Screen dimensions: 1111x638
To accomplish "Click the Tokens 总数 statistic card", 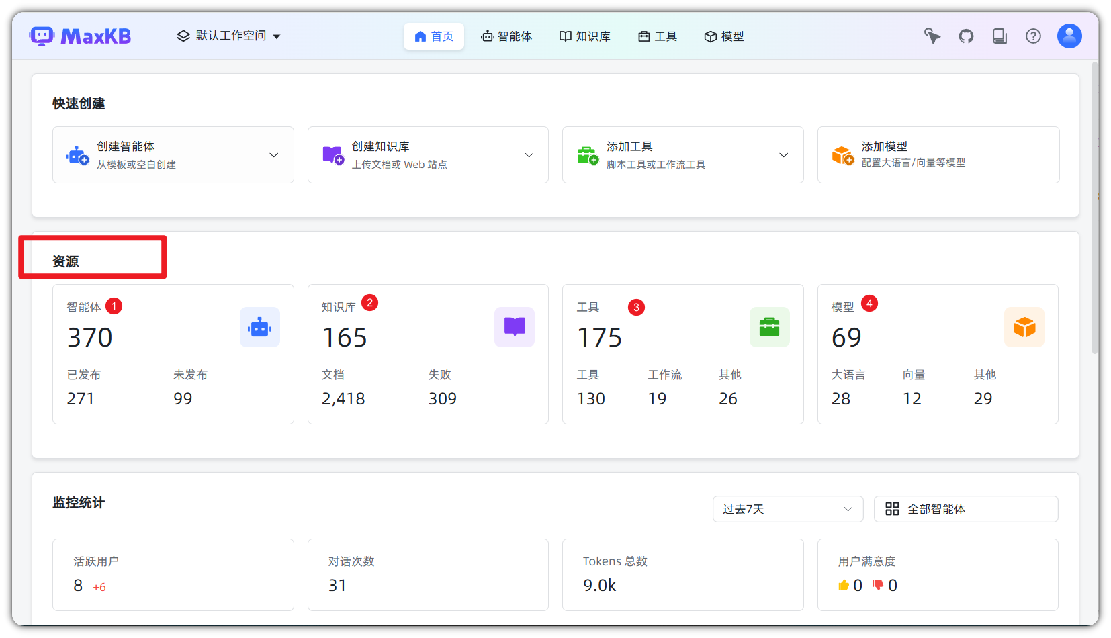I will (682, 575).
